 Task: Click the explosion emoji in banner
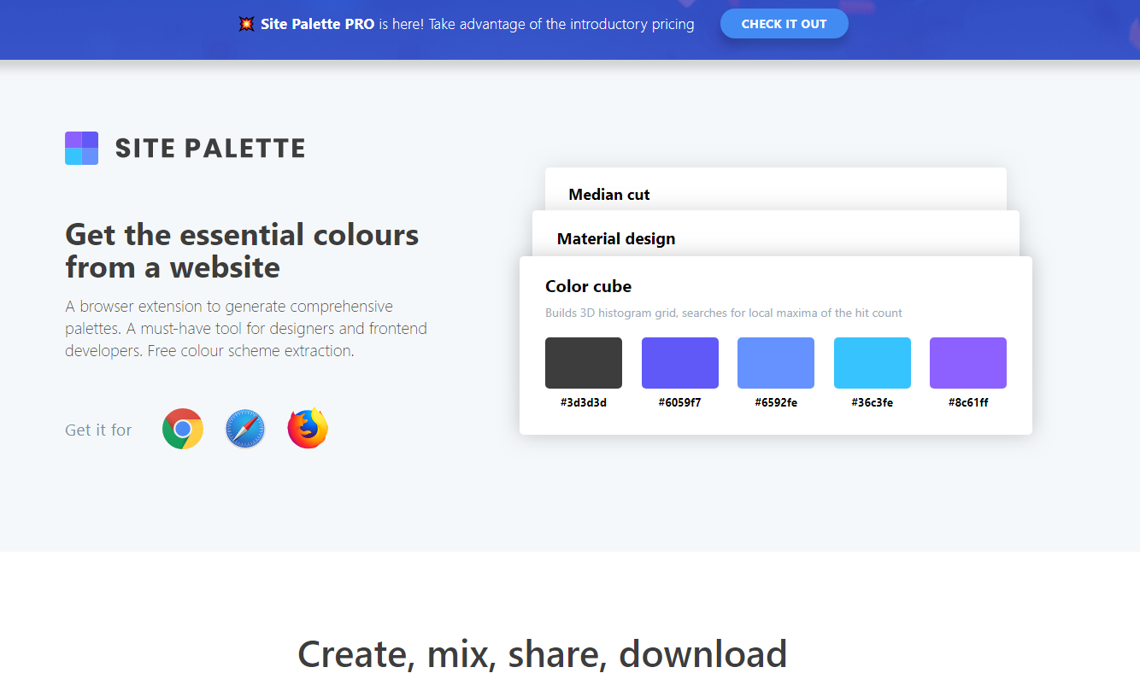(247, 24)
